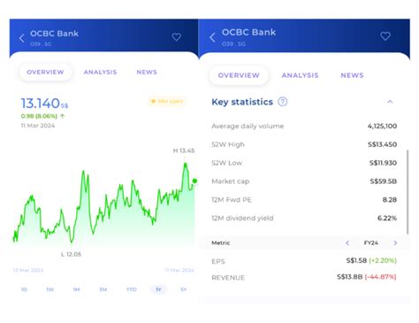Select 1W chart range

click(x=50, y=289)
